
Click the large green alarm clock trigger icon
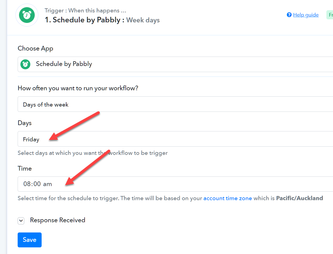click(27, 15)
